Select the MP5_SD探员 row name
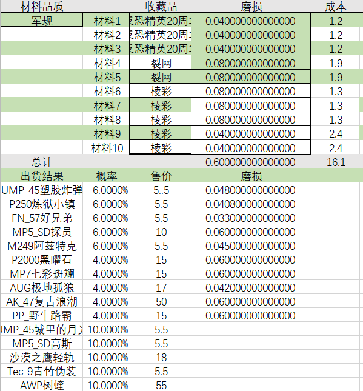 pos(41,232)
